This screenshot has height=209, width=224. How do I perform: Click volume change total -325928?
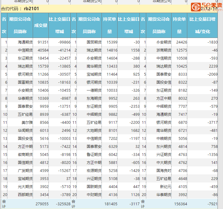(63, 204)
